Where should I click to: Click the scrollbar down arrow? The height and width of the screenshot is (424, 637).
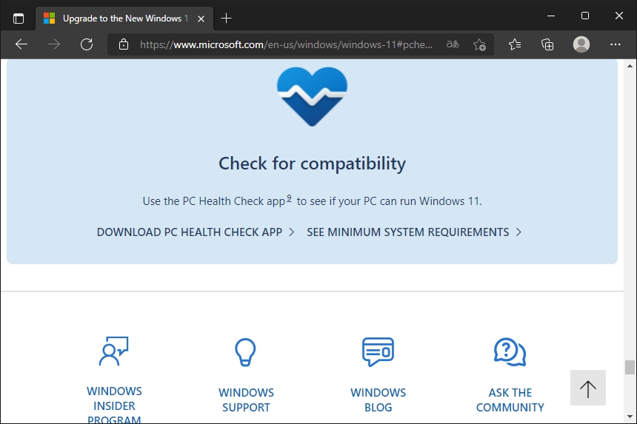[x=630, y=417]
